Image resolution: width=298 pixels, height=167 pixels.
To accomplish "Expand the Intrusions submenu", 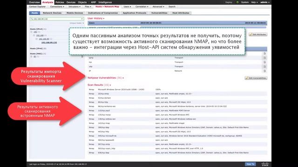I will 74,6.
